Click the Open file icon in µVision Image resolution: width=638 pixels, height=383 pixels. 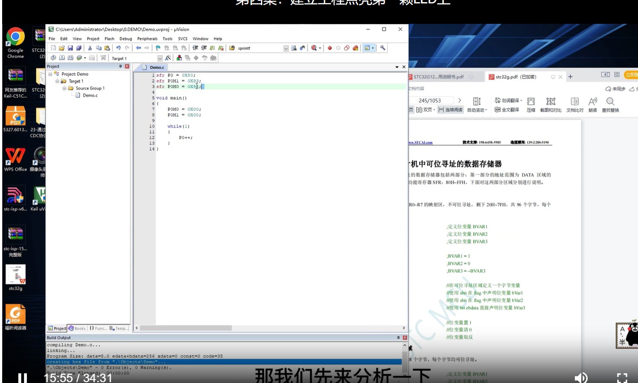(x=62, y=48)
